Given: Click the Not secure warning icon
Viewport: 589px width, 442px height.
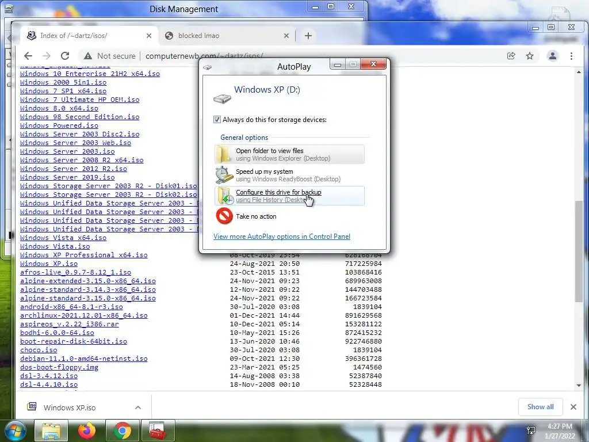Looking at the screenshot, I should coord(88,56).
